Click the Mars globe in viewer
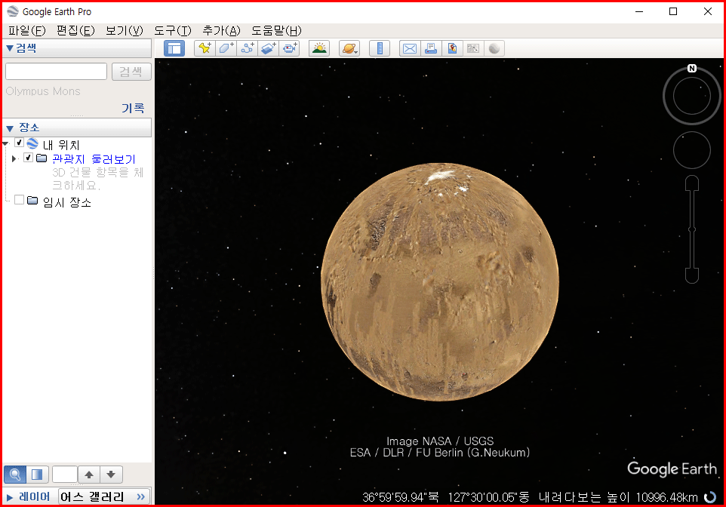This screenshot has height=507, width=726. [439, 282]
